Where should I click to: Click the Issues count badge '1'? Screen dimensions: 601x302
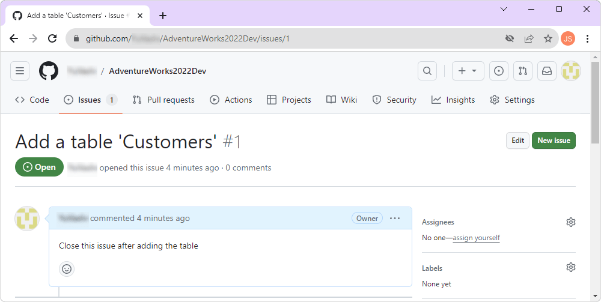click(x=112, y=100)
